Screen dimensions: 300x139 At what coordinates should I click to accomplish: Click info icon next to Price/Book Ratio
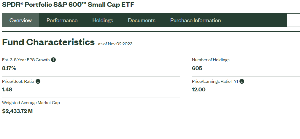point(38,81)
